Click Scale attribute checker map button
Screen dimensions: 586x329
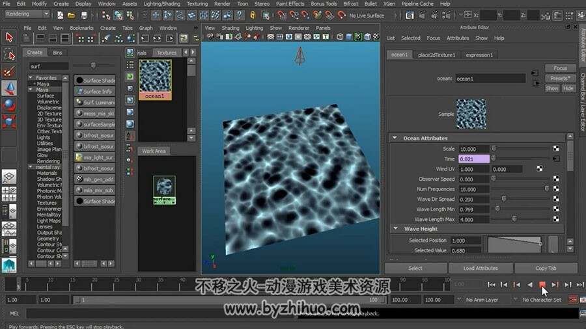[556, 148]
